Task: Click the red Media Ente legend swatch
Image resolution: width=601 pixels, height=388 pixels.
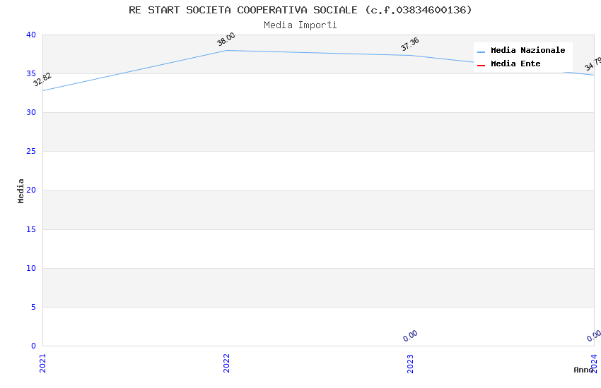Action: click(482, 65)
